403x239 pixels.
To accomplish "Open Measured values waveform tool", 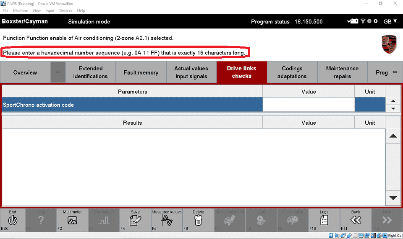I will pos(167,220).
